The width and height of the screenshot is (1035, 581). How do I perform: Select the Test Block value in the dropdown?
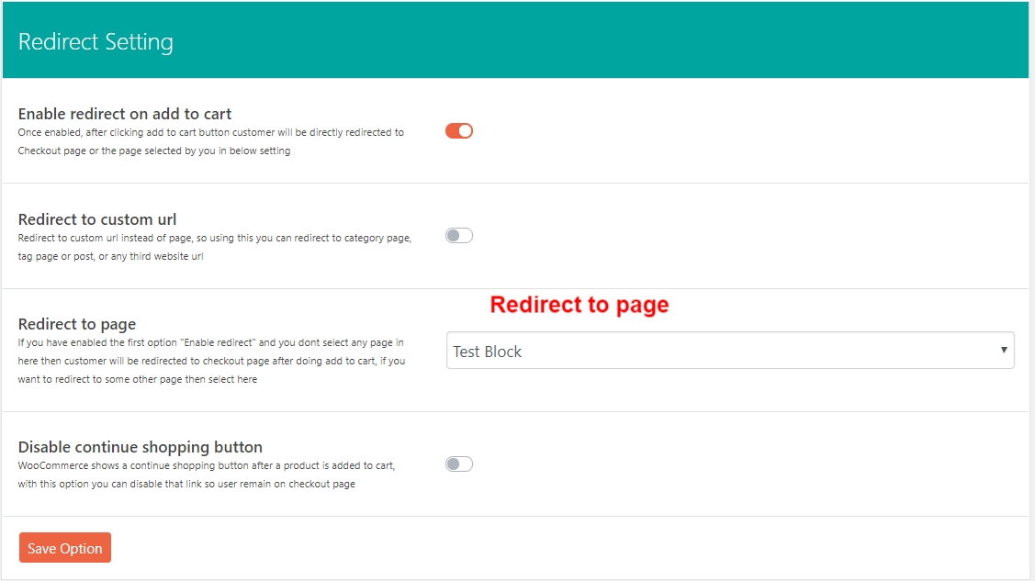488,352
